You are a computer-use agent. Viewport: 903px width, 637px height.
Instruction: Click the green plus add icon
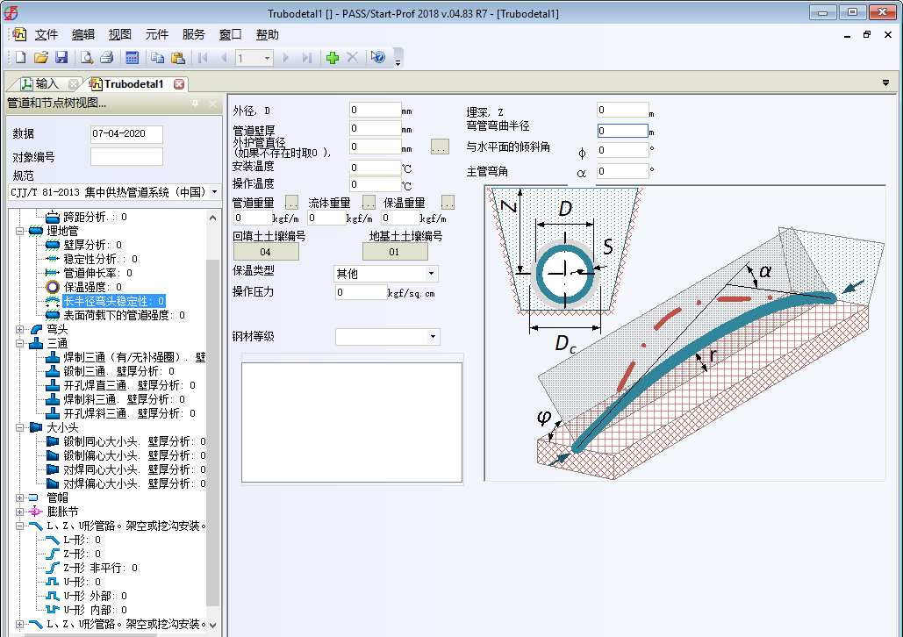coord(332,58)
